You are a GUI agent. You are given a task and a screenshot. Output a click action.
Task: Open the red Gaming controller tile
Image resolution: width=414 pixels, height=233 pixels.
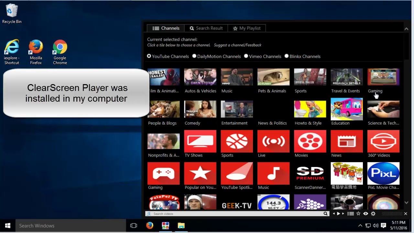coord(163,173)
